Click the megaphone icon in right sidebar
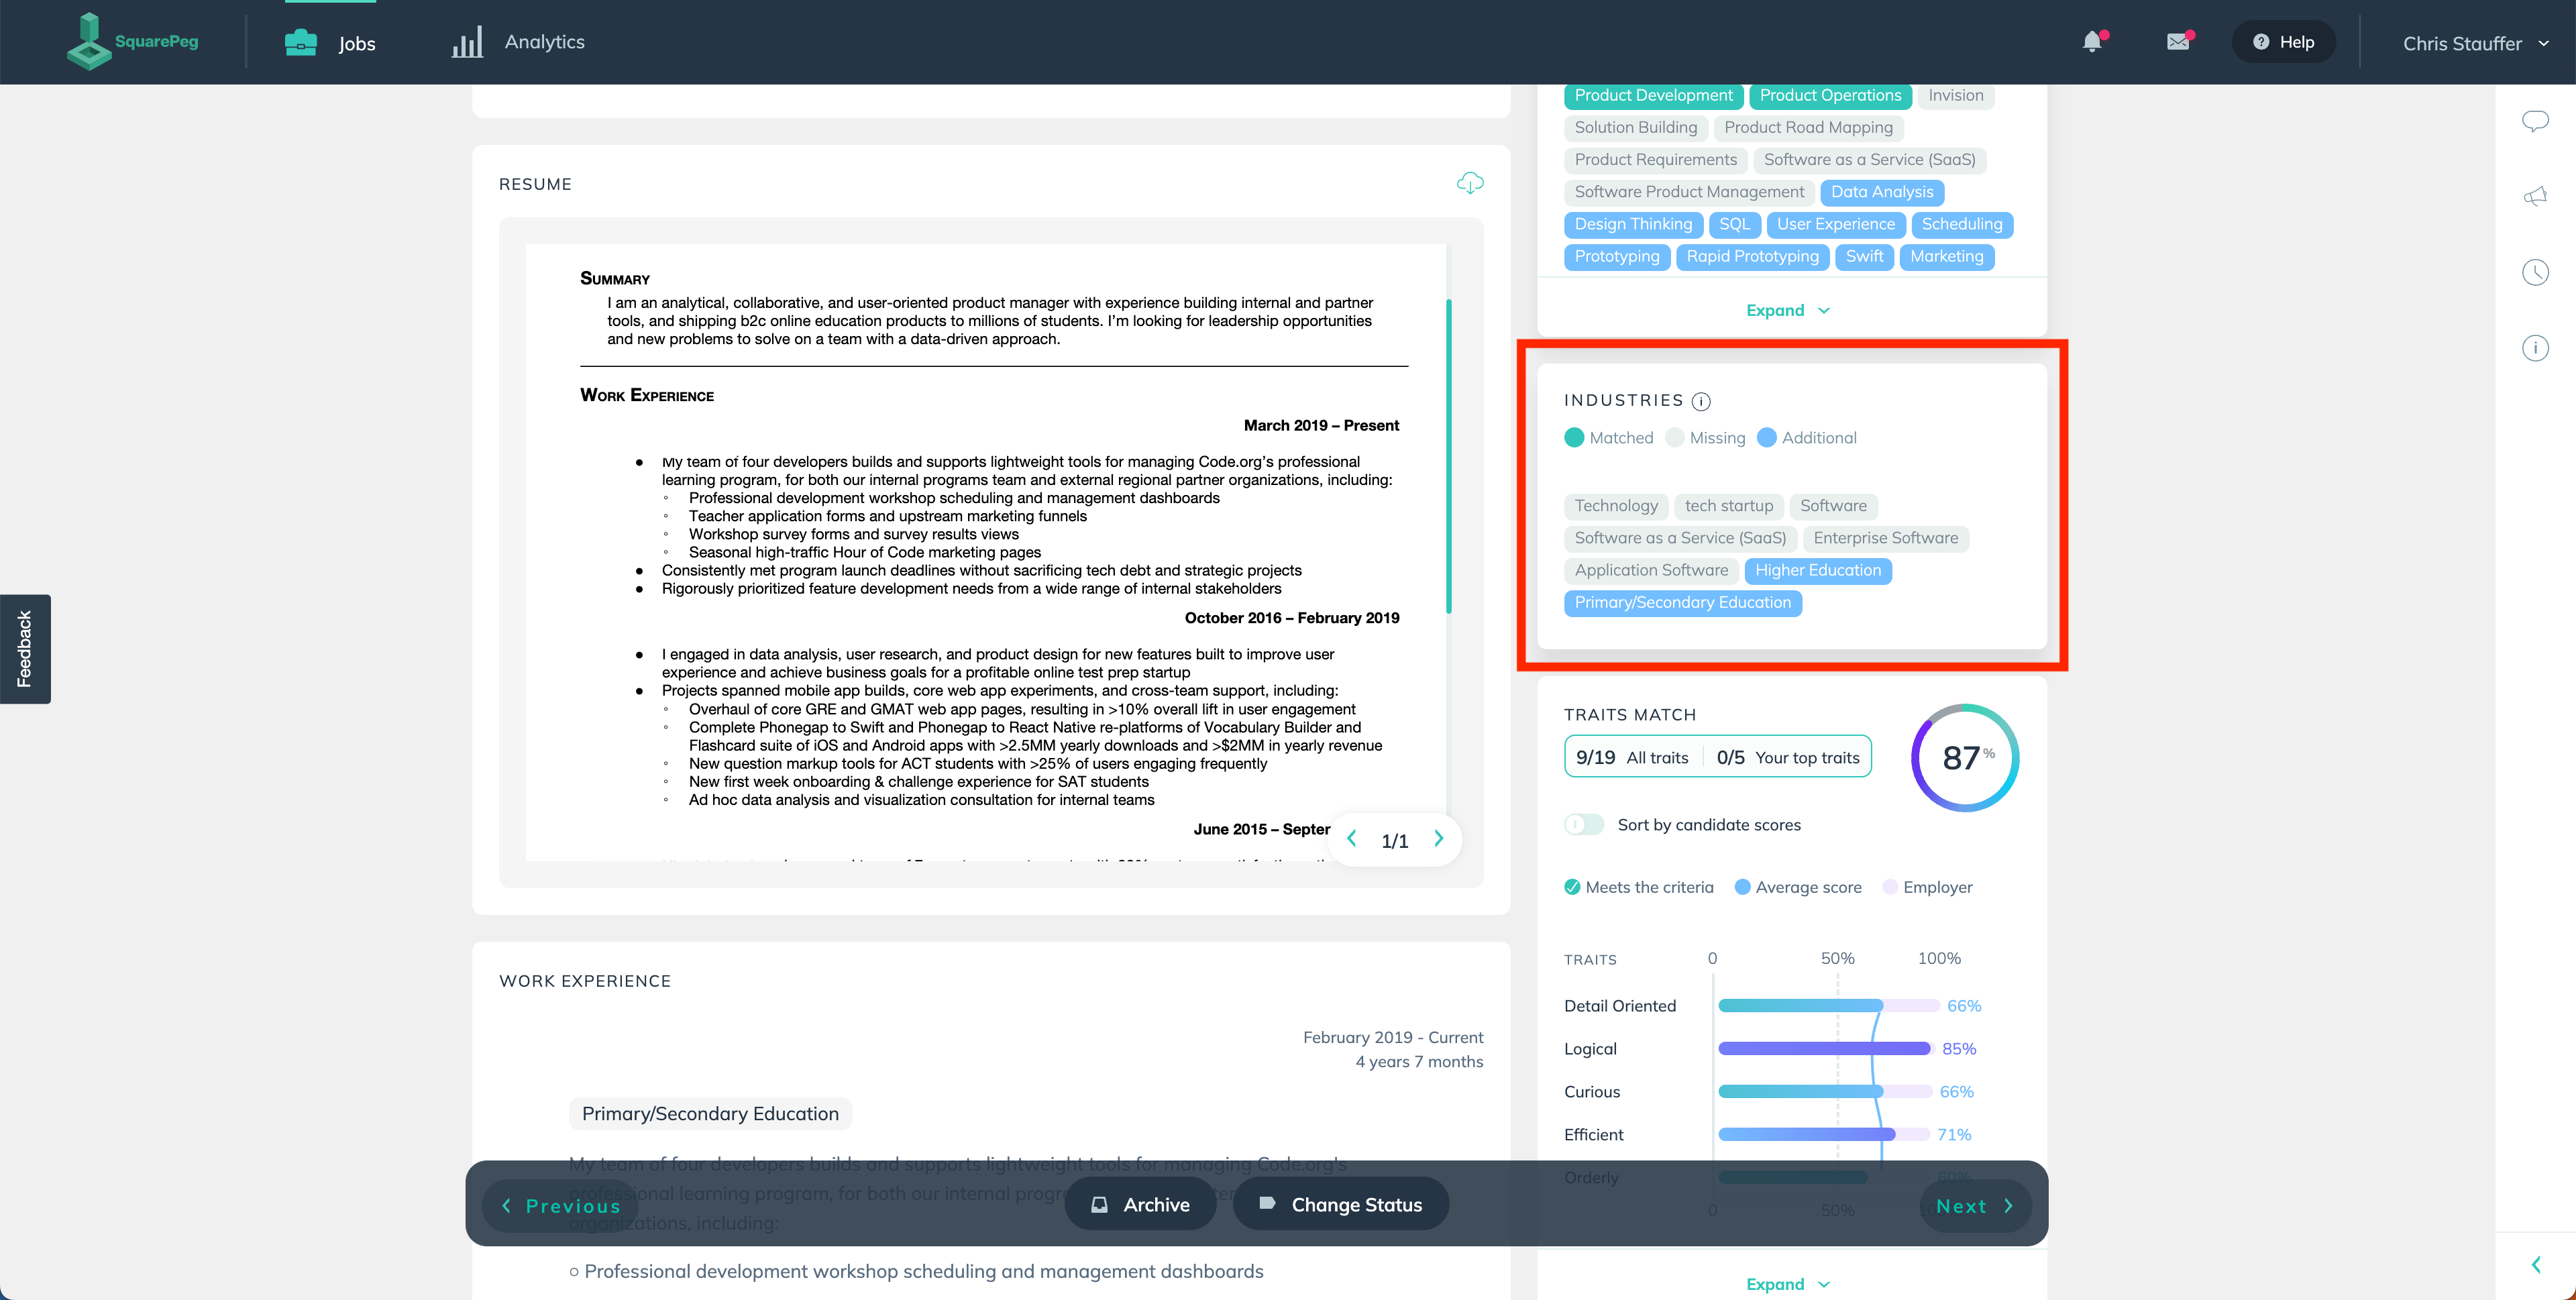The width and height of the screenshot is (2576, 1300). pos(2535,197)
